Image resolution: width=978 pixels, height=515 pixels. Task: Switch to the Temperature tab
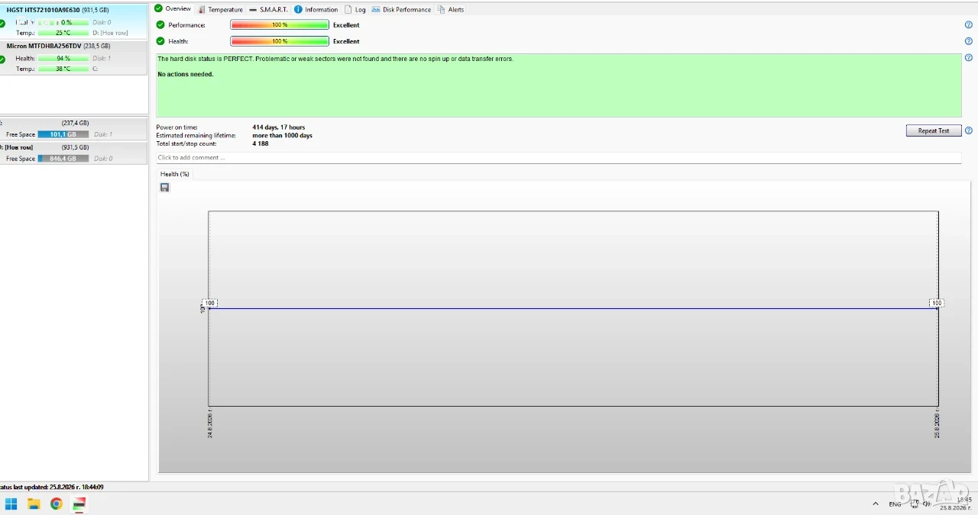[220, 10]
